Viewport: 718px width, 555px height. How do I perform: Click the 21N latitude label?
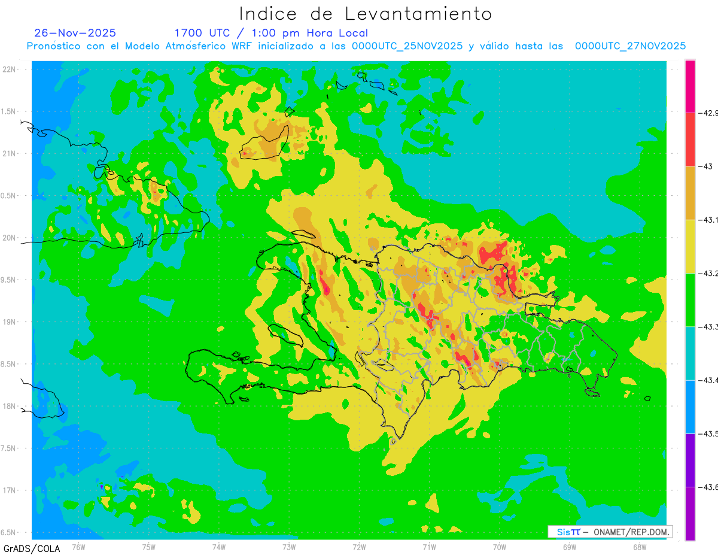(x=8, y=153)
